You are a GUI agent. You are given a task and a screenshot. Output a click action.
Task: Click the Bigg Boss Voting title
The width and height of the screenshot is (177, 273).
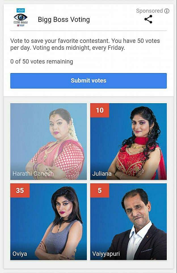coord(64,20)
